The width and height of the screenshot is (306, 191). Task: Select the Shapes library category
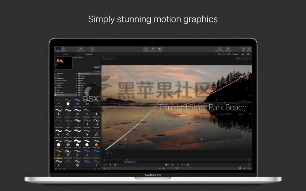tap(66, 85)
